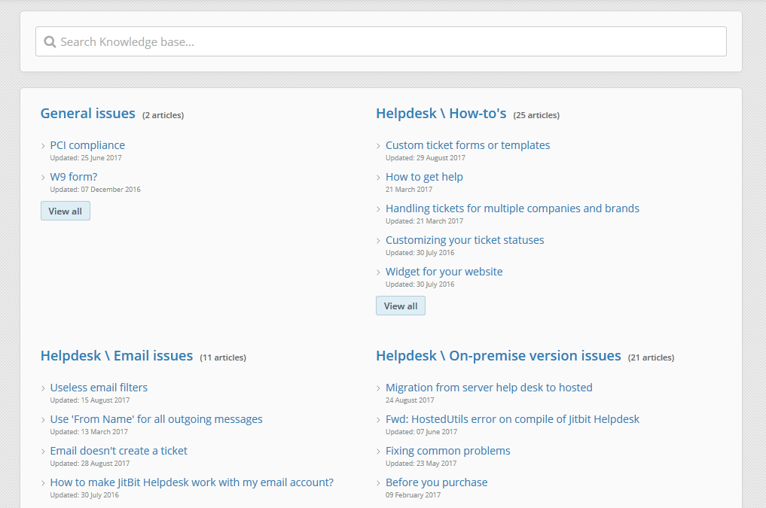Open the Email doesn't create a ticket article
This screenshot has width=766, height=508.
[x=118, y=450]
